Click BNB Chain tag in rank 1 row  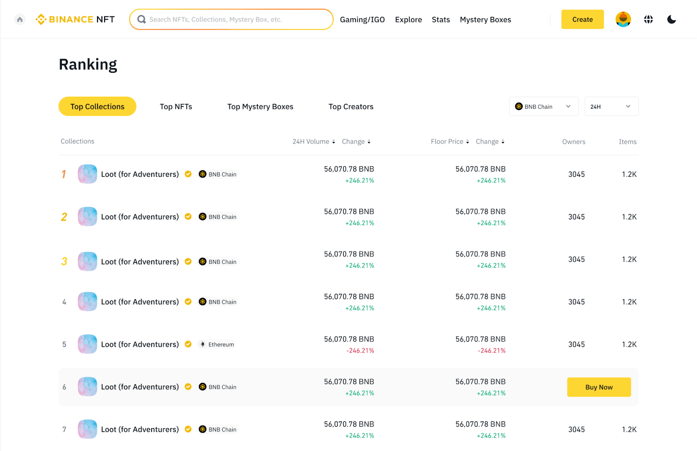218,174
